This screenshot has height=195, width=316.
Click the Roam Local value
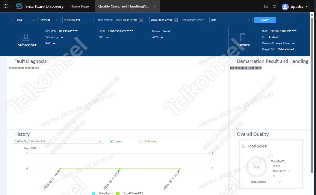click(x=166, y=31)
